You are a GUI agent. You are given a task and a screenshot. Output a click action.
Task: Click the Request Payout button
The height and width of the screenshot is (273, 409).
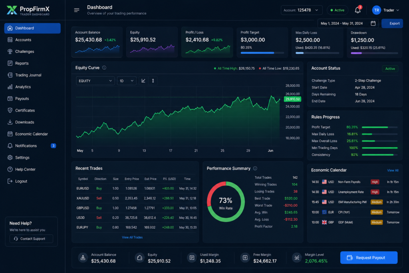pyautogui.click(x=369, y=258)
